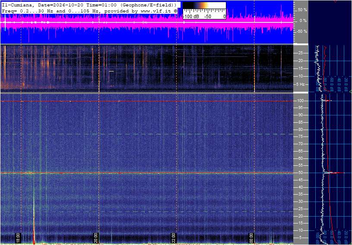
Task: Click the color gradient bar in dB legend
Action: [204, 5]
